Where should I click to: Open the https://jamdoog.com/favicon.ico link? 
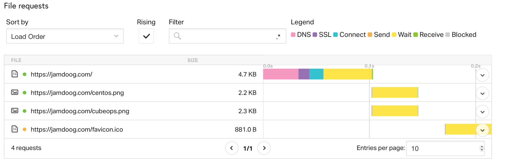pyautogui.click(x=77, y=130)
